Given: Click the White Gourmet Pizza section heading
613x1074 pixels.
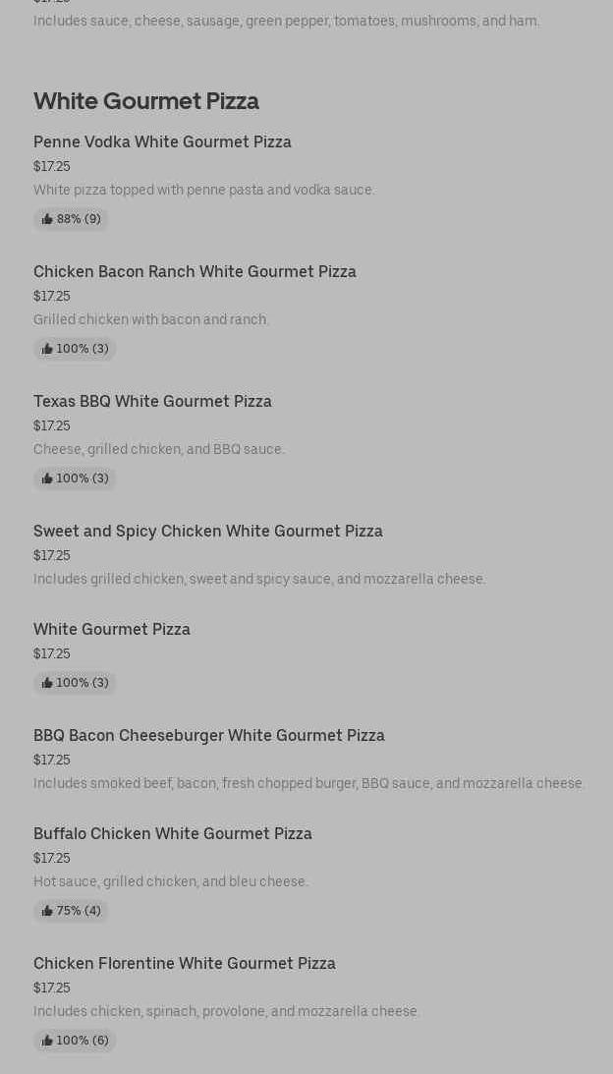Looking at the screenshot, I should 146,101.
